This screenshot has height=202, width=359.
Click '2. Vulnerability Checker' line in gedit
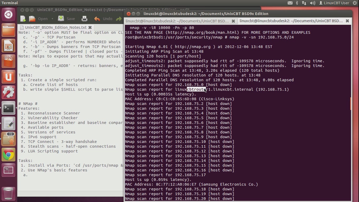pos(49,118)
